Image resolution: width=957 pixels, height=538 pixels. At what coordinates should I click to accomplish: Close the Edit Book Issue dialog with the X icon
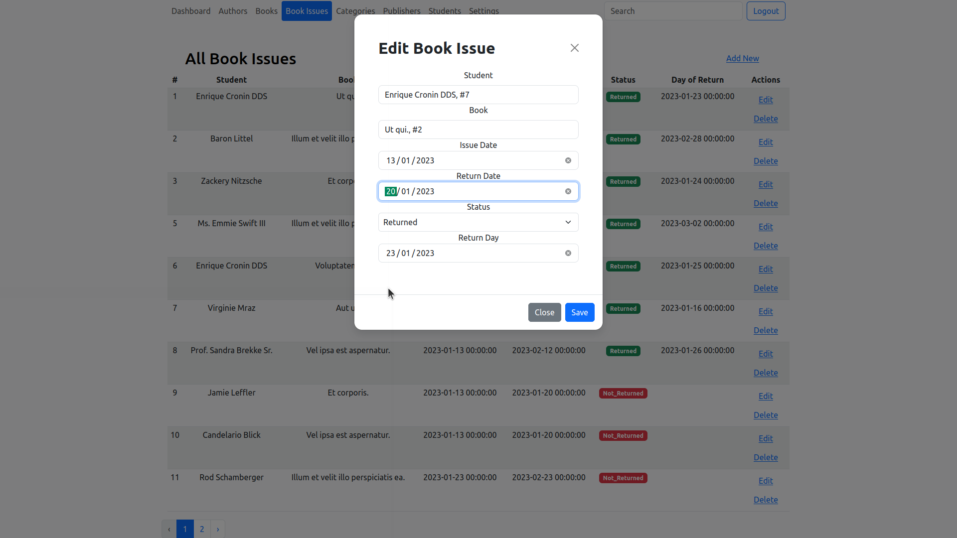click(x=574, y=48)
